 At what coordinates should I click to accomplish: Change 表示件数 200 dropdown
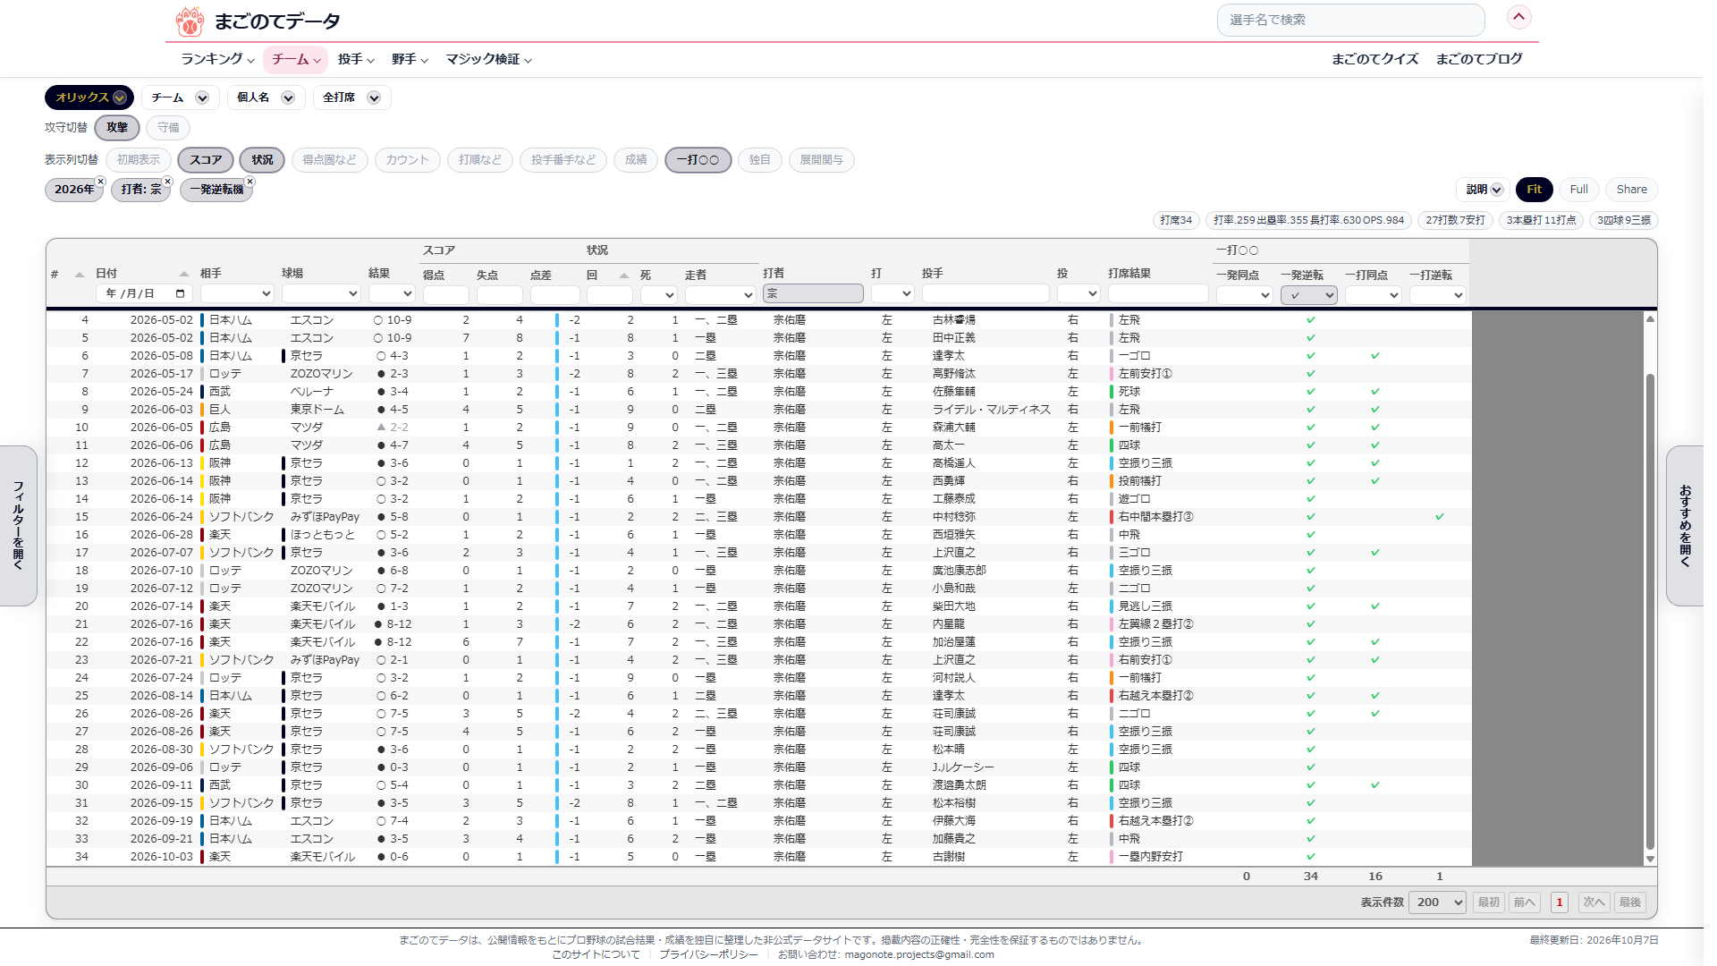1437,902
